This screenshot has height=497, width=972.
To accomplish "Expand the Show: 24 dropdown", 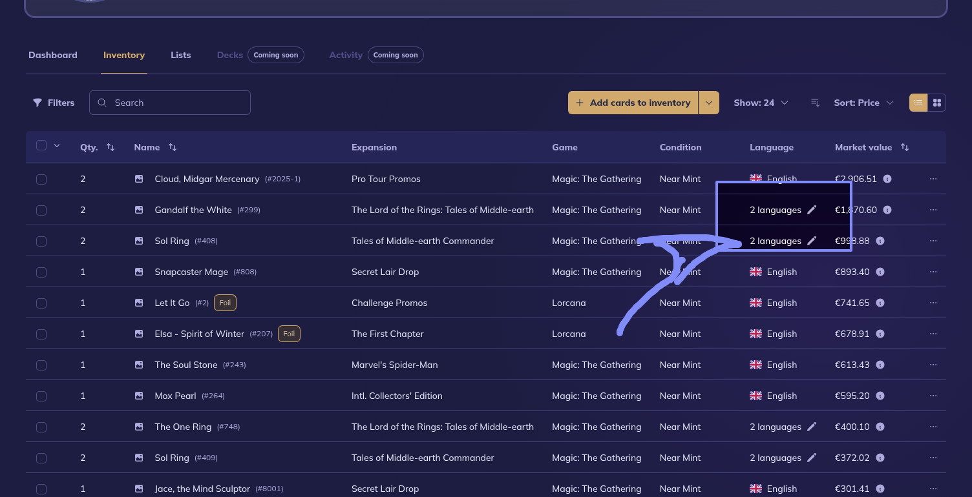I will pyautogui.click(x=761, y=103).
